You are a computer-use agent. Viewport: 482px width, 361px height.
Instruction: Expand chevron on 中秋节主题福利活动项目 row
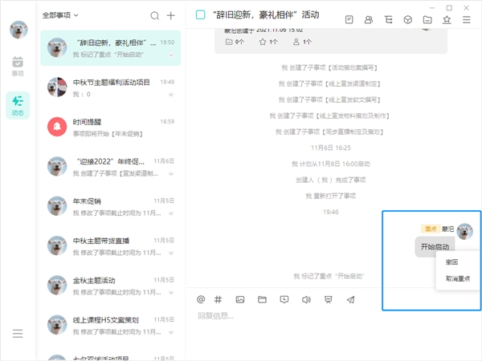[171, 95]
